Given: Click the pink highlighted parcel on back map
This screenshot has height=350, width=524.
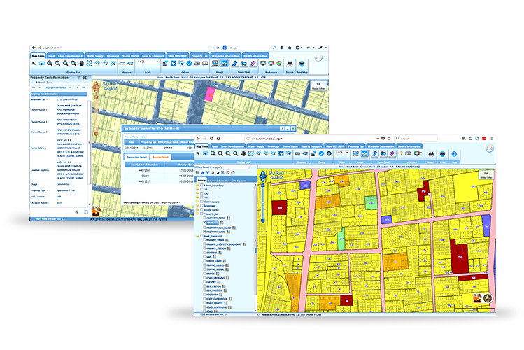Looking at the screenshot, I should 210,94.
